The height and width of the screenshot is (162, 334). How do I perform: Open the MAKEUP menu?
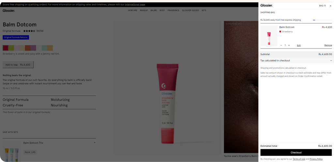coord(144,10)
